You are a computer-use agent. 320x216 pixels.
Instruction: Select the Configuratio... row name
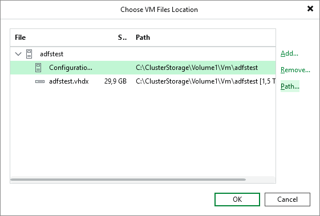coord(71,68)
